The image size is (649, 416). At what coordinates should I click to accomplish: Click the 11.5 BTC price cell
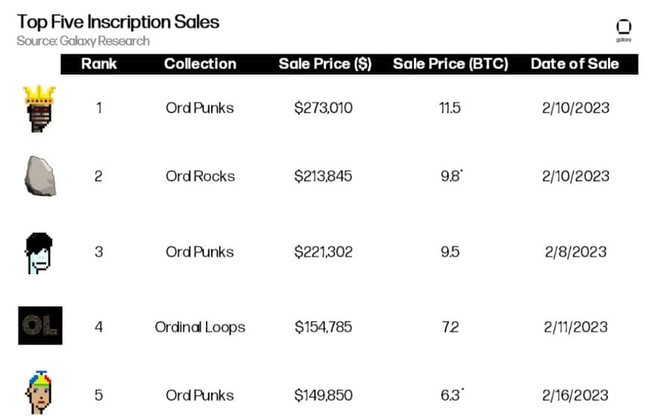pos(451,108)
